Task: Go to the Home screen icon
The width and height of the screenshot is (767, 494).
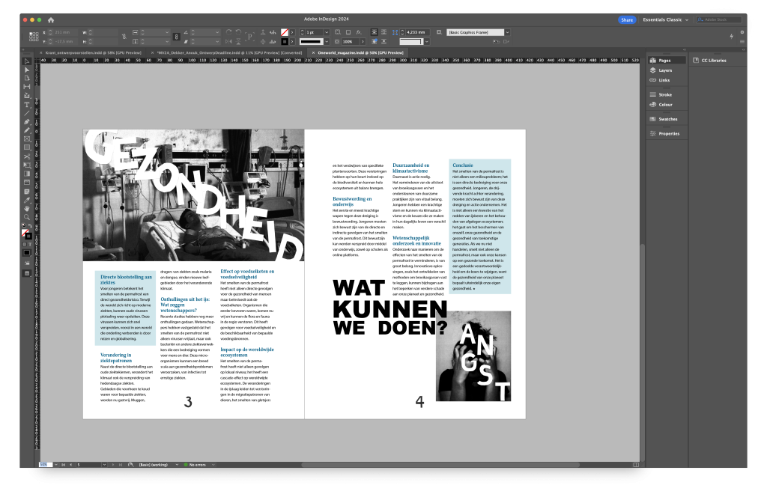Action: pos(51,19)
